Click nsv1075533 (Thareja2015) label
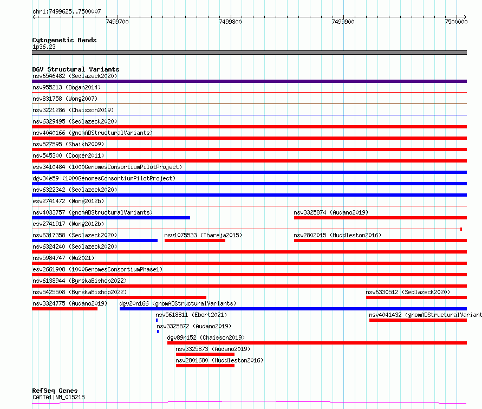The image size is (482, 409). coord(203,235)
